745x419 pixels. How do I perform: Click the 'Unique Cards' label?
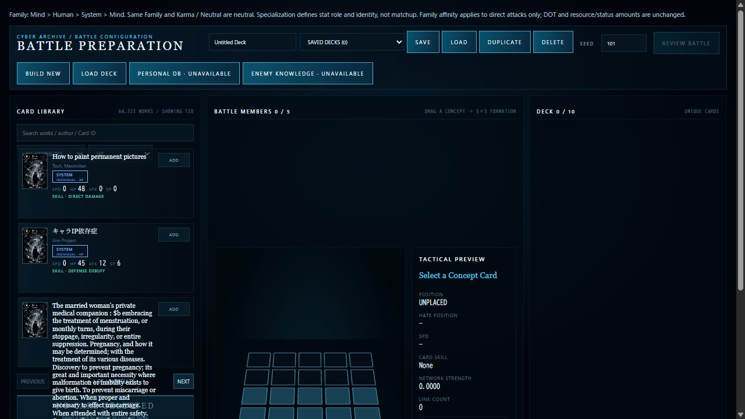coord(702,111)
